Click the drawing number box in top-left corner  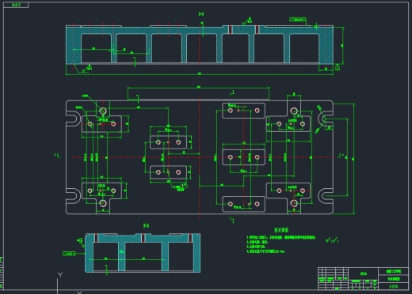click(x=16, y=5)
